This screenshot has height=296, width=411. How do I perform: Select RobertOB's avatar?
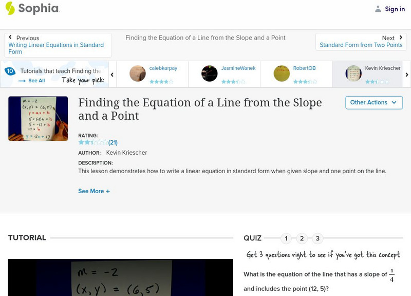282,73
